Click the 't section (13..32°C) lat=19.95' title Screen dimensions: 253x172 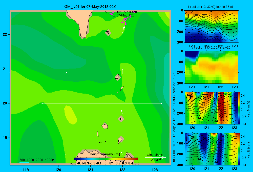pos(210,7)
